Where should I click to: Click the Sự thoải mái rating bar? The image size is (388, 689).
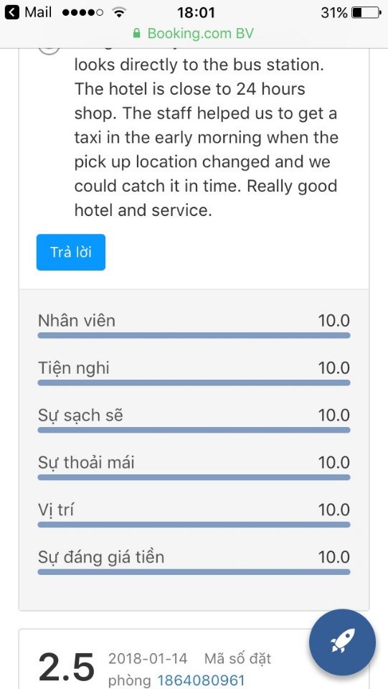point(194,477)
